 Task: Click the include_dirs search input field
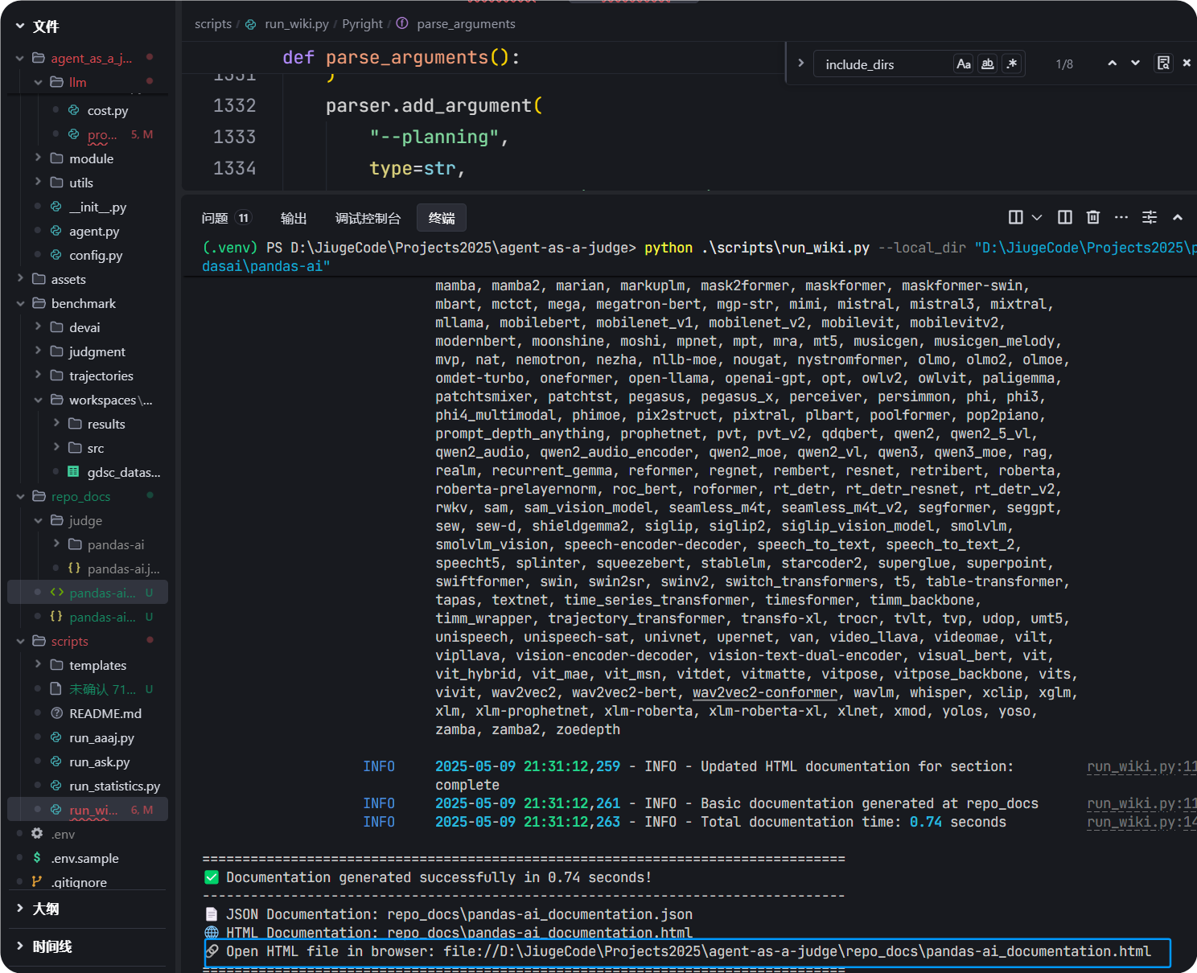point(885,64)
